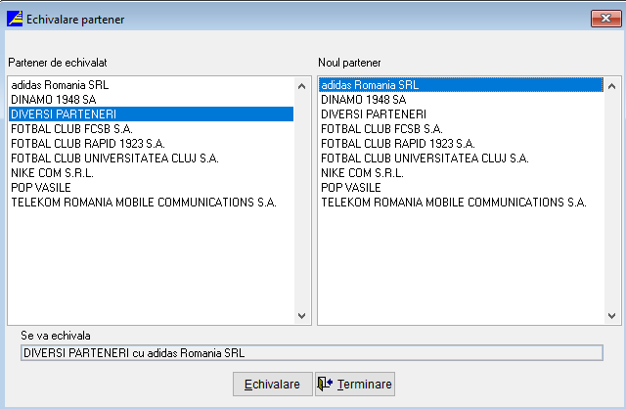Select DINAMO 1948 SA in left list
Viewport: 626px width, 409px height.
coord(53,100)
